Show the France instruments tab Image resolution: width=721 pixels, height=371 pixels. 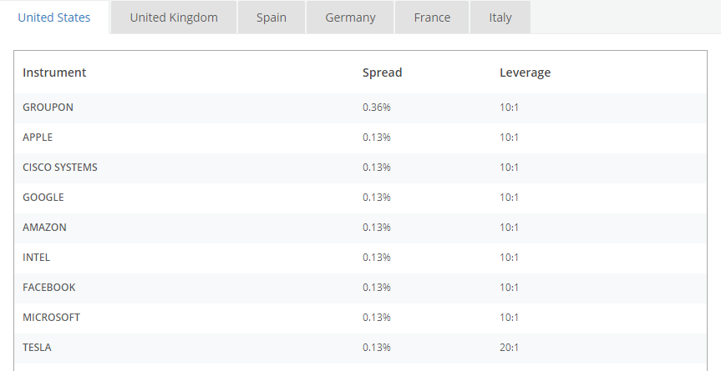(x=432, y=18)
